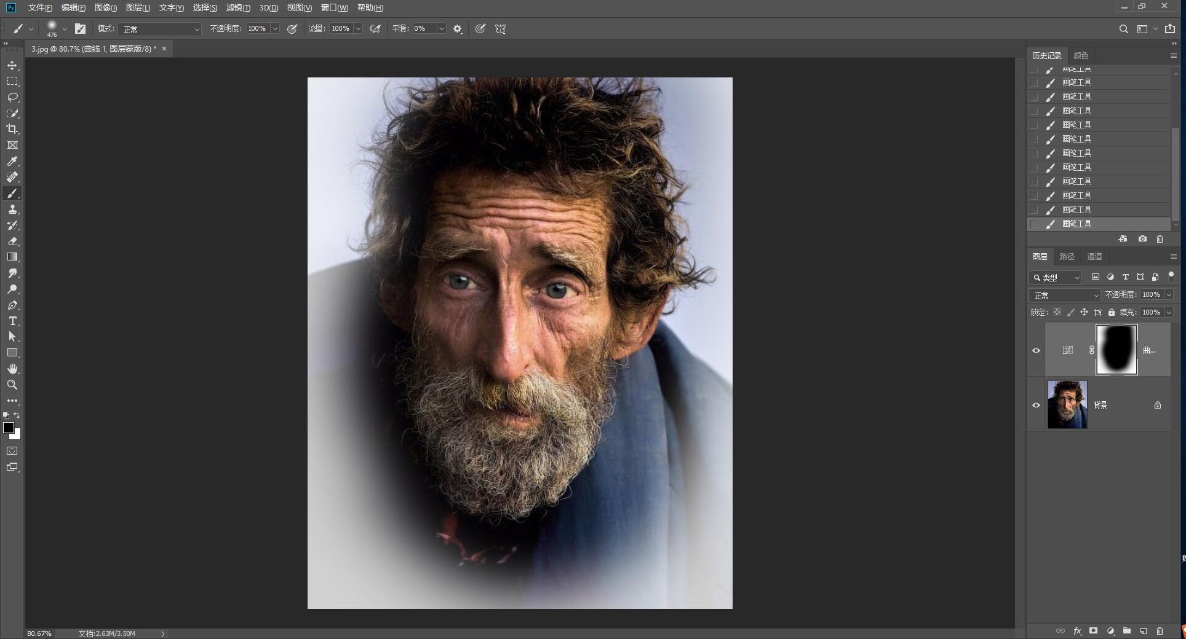Image resolution: width=1186 pixels, height=639 pixels.
Task: Open smoothing options gear icon
Action: click(458, 29)
